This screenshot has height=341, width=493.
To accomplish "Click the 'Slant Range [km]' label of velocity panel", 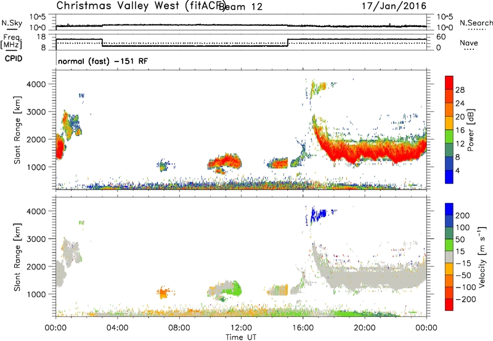I will click(17, 257).
